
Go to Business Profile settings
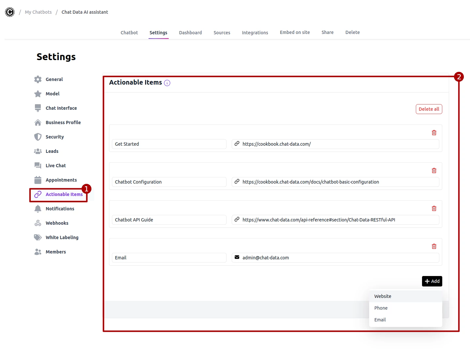(63, 122)
